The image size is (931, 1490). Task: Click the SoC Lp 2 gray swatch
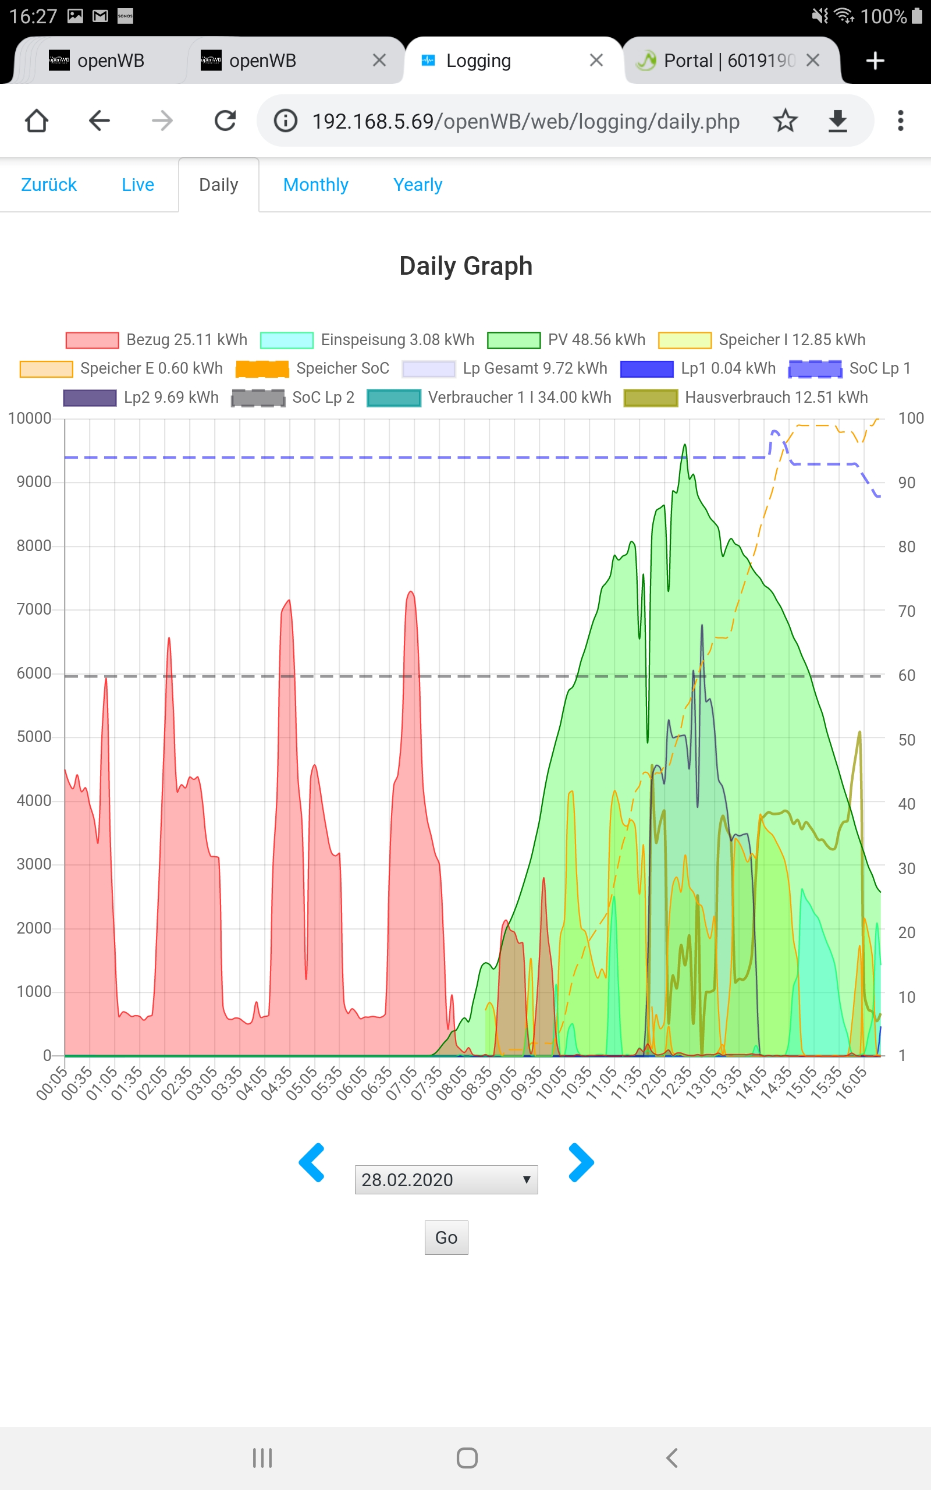pos(258,398)
